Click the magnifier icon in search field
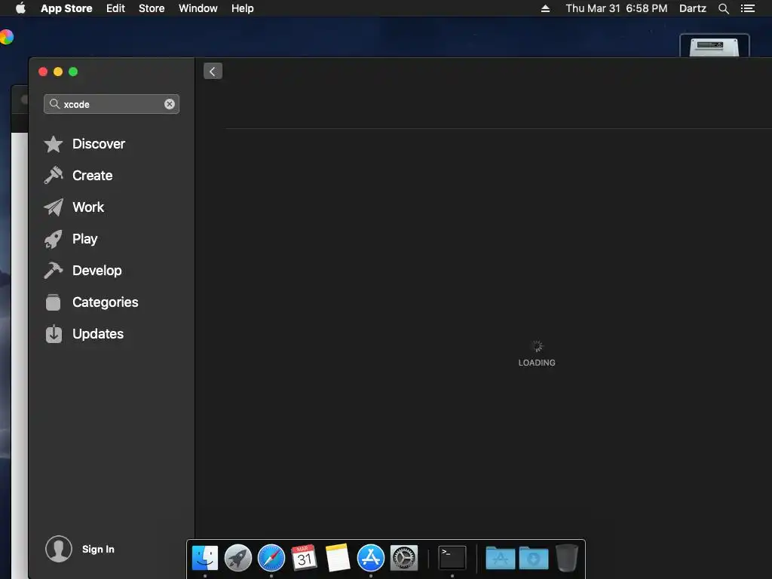772x579 pixels. point(54,104)
